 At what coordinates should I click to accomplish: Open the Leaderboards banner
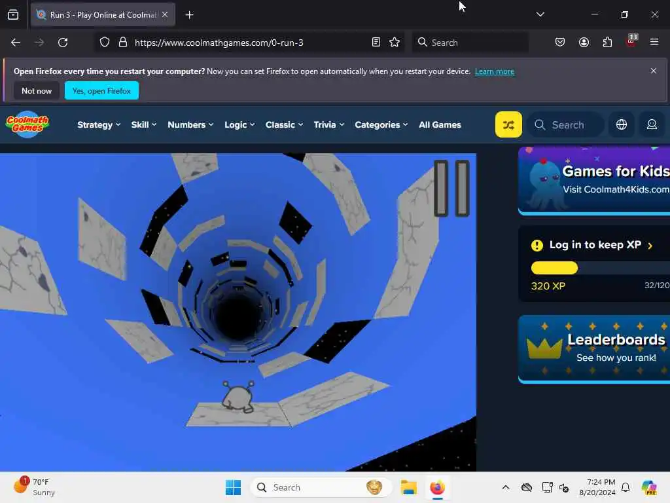(594, 348)
